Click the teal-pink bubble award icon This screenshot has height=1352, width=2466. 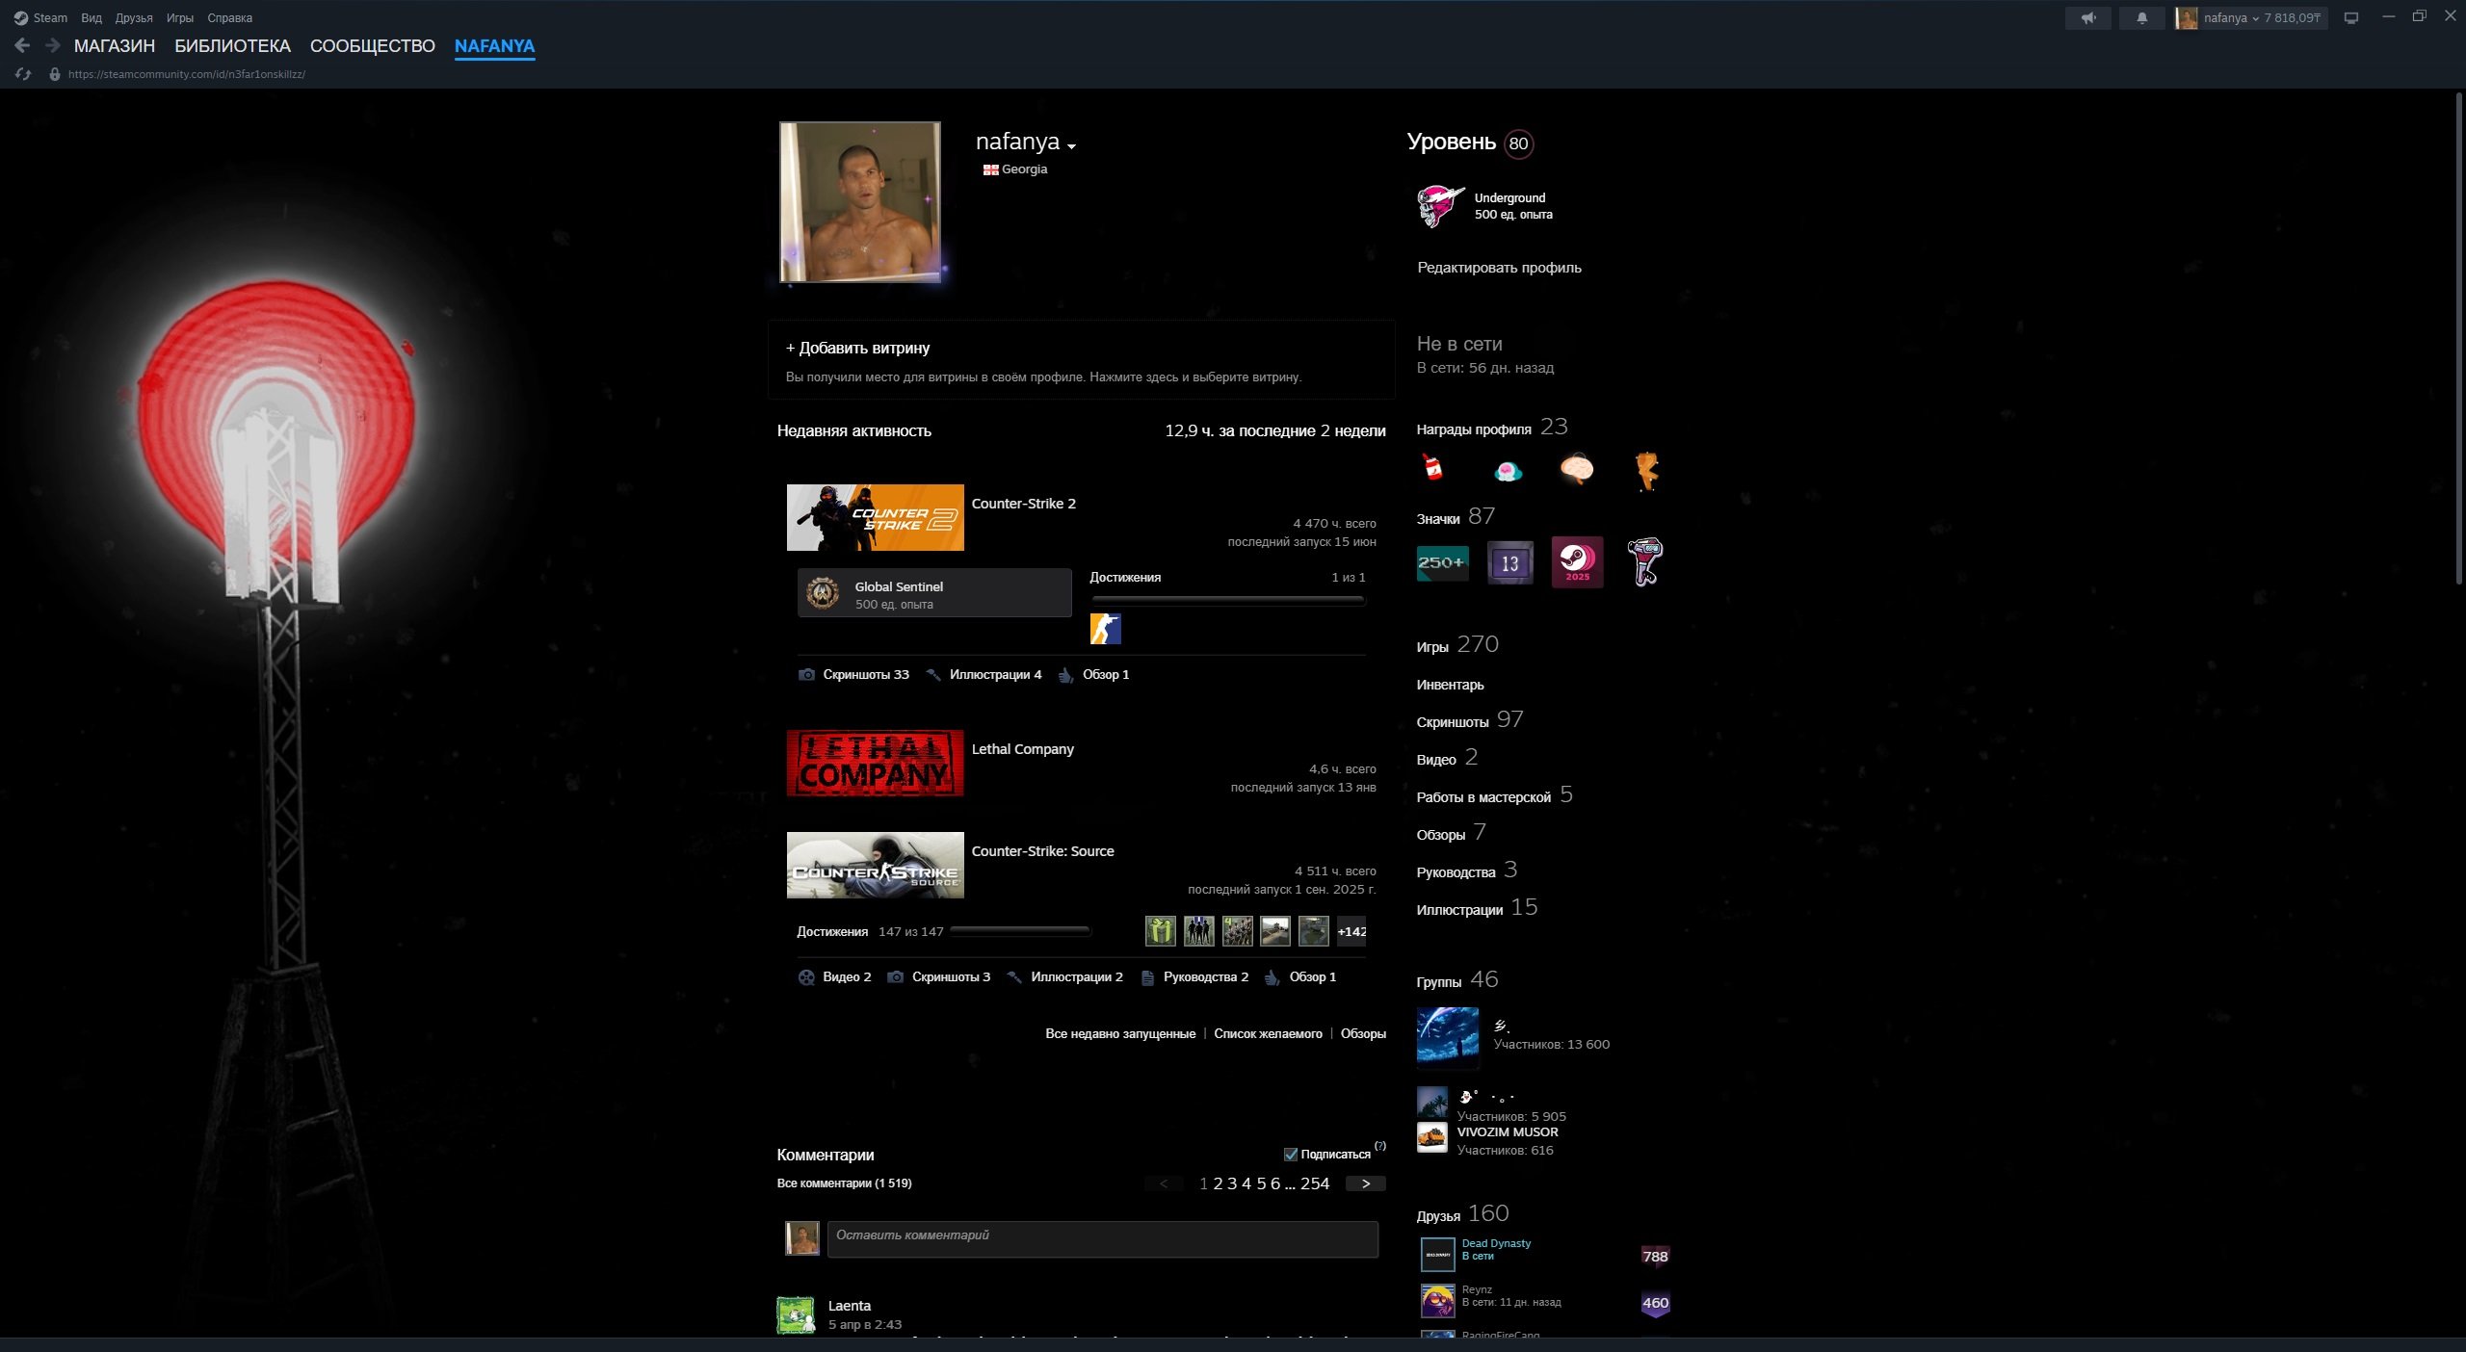click(1508, 471)
